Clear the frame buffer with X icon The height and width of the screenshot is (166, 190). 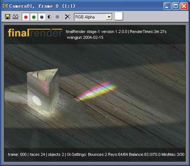coord(67,17)
